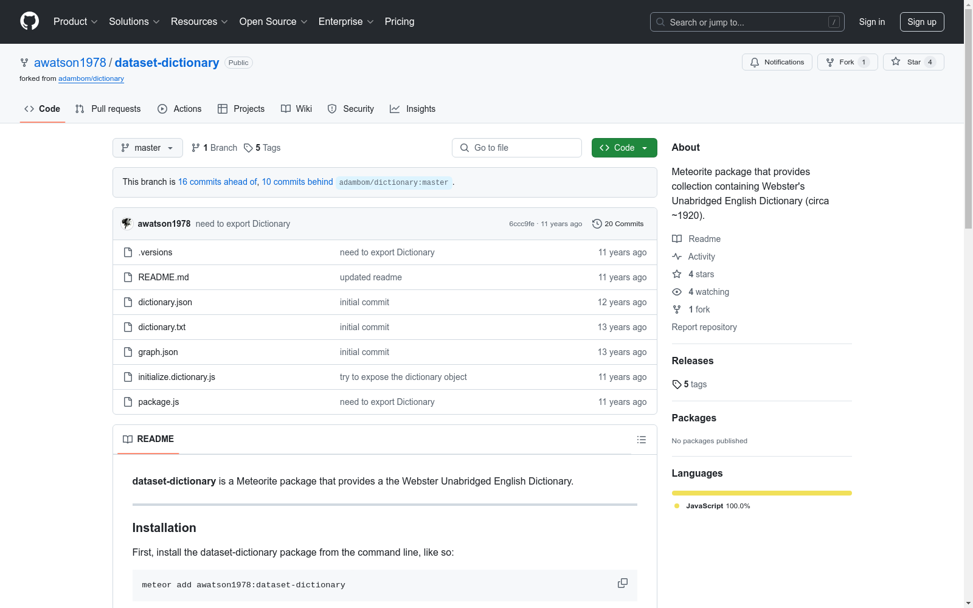Viewport: 973px width, 608px height.
Task: Click the star icon in Star button
Action: point(896,61)
